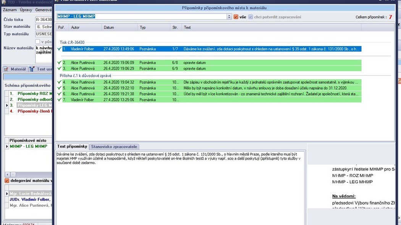Open the Záznam menu
This screenshot has height=225, width=401.
(x=10, y=10)
